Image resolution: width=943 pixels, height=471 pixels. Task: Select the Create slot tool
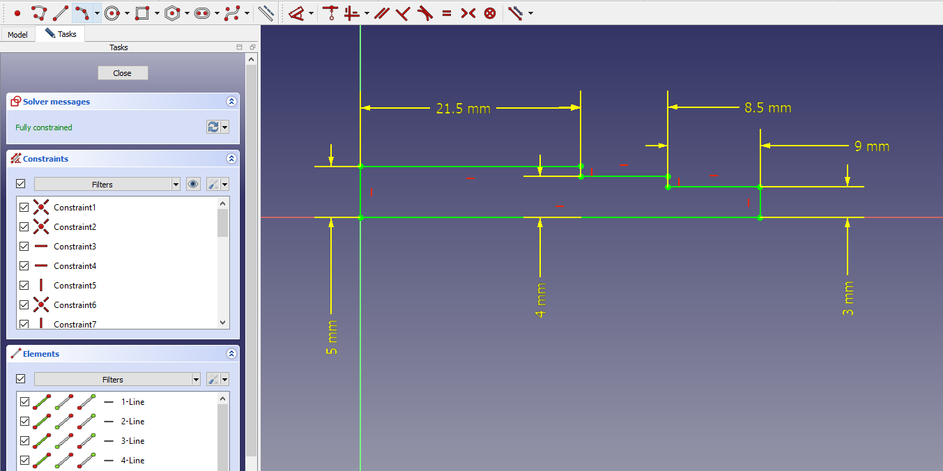203,13
